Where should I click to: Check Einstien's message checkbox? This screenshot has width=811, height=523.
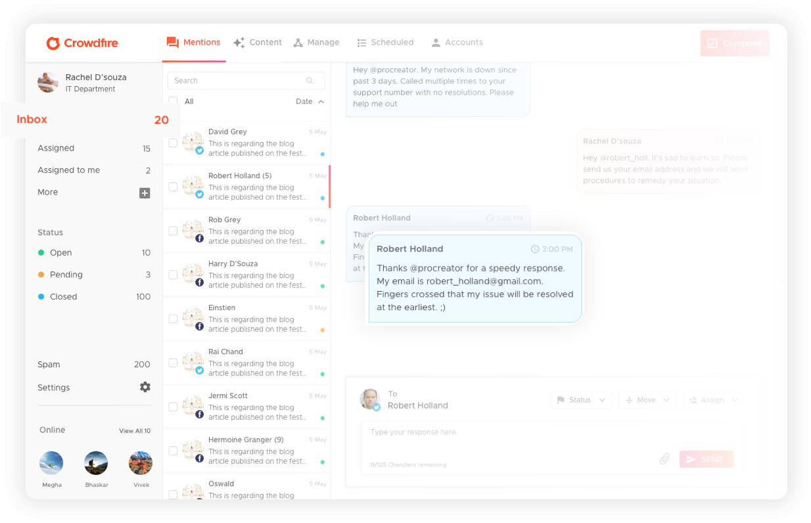click(x=173, y=319)
